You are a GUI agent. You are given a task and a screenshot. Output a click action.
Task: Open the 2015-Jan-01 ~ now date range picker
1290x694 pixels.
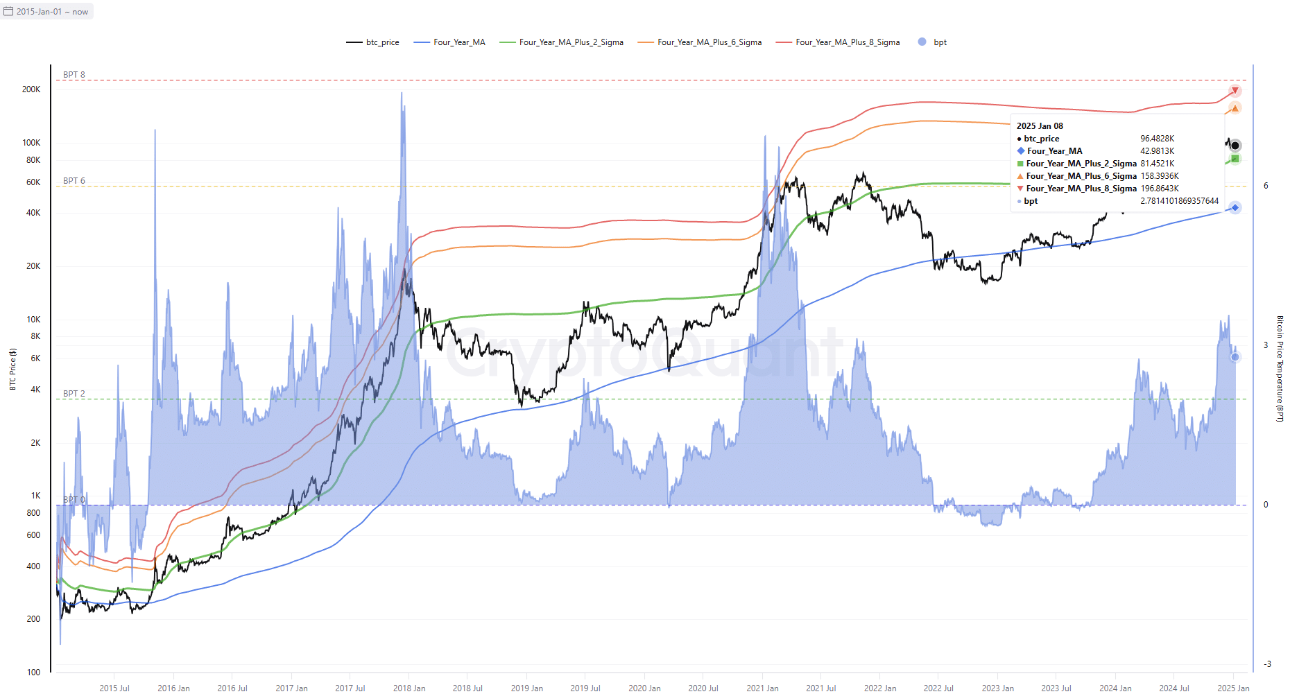click(x=46, y=12)
